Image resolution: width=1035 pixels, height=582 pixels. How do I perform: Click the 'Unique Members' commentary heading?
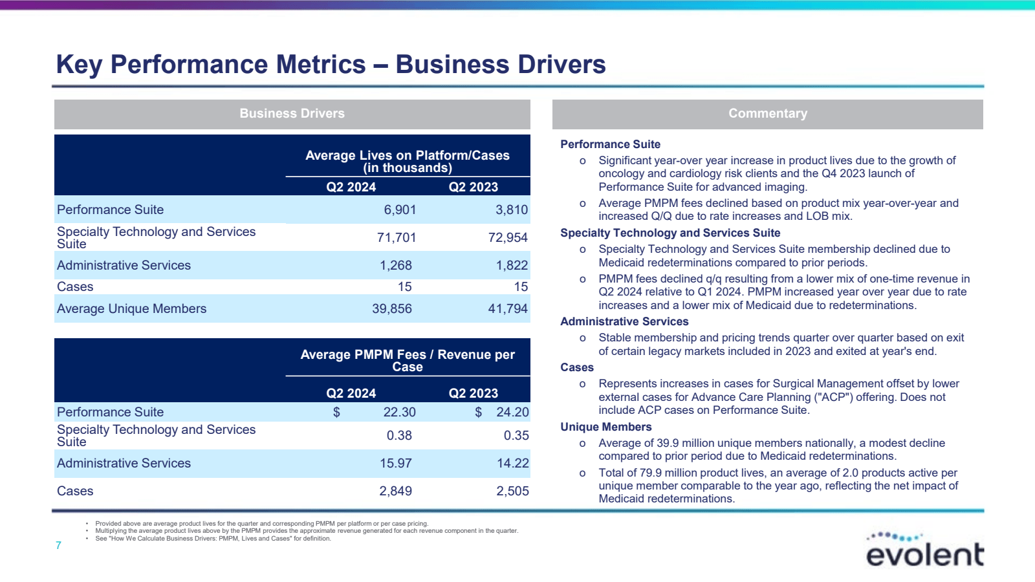pos(606,427)
